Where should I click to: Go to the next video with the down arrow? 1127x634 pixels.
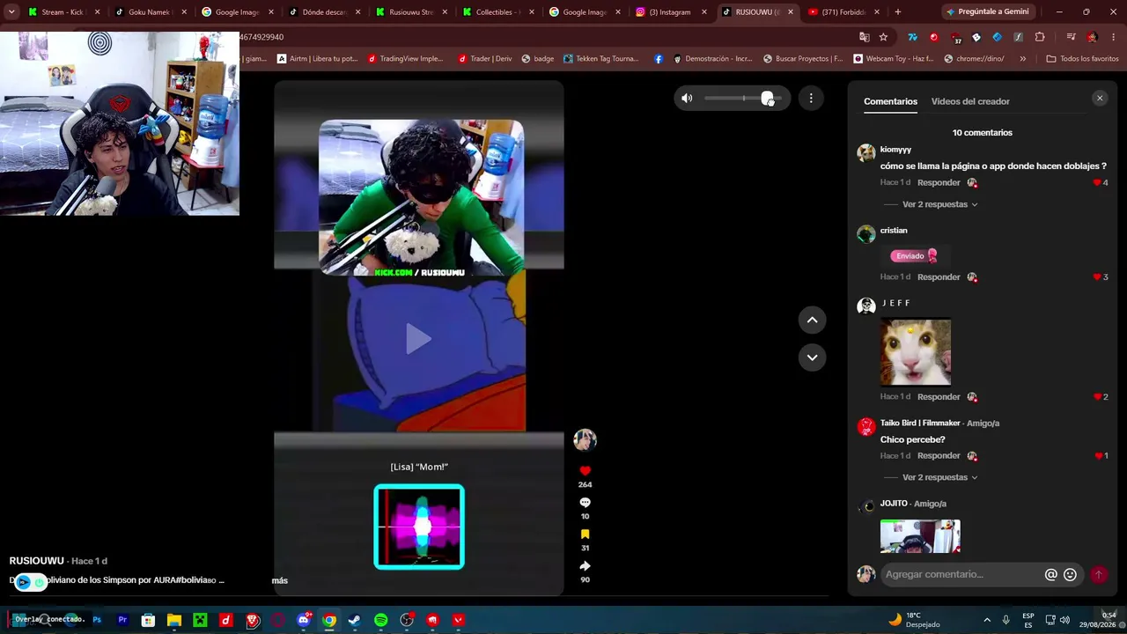812,358
